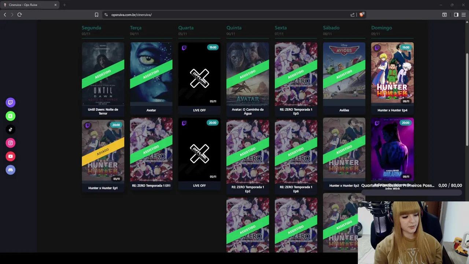Select the Sábado day header
Screen dimensions: 469x264
coord(331,28)
